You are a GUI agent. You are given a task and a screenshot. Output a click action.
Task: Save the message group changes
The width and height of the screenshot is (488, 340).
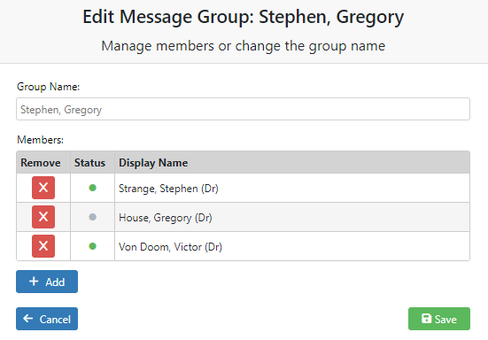[439, 319]
